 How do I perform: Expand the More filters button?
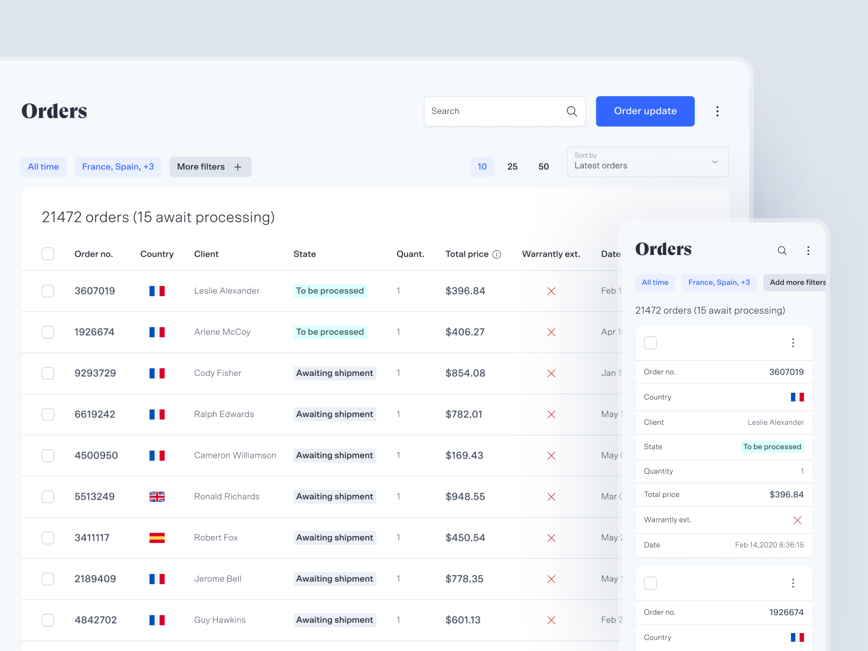[x=210, y=167]
